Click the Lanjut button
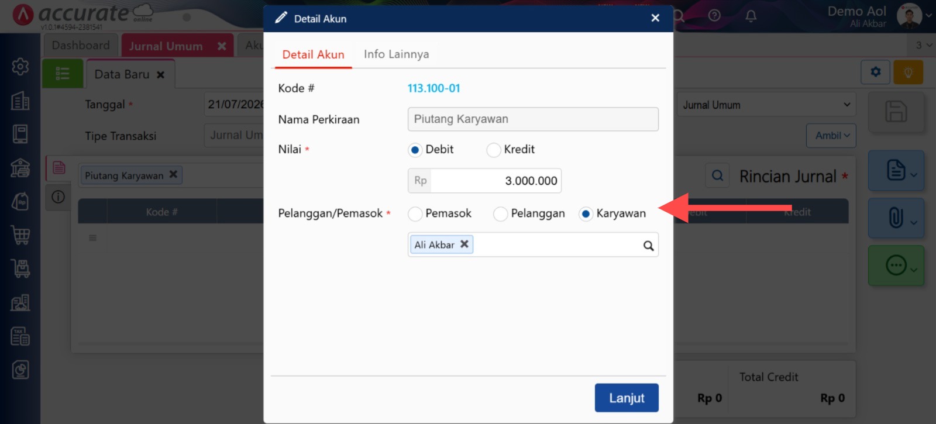Viewport: 936px width, 424px height. coord(627,398)
